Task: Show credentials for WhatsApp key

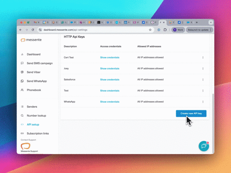Action: [110, 102]
